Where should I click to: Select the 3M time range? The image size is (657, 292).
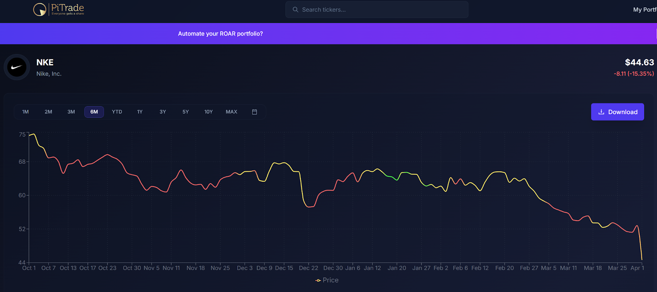(71, 112)
